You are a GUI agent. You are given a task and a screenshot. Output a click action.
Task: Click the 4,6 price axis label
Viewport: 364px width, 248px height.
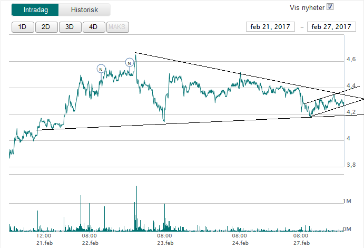click(x=350, y=60)
